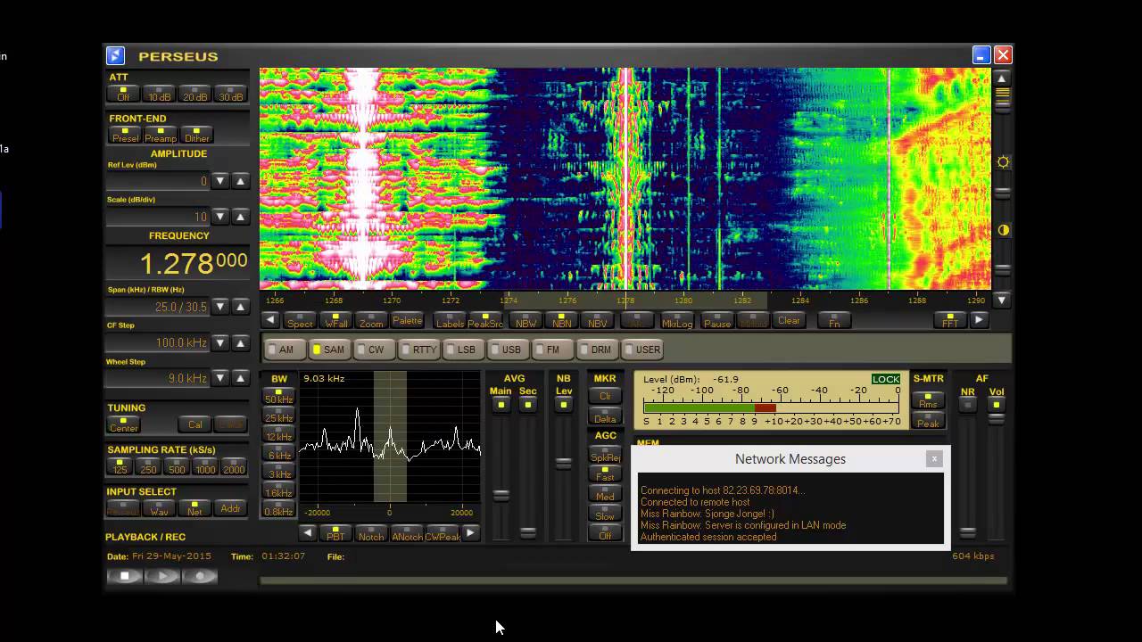Select the 250 kS/s sampling rate
The image size is (1142, 642).
coord(148,467)
